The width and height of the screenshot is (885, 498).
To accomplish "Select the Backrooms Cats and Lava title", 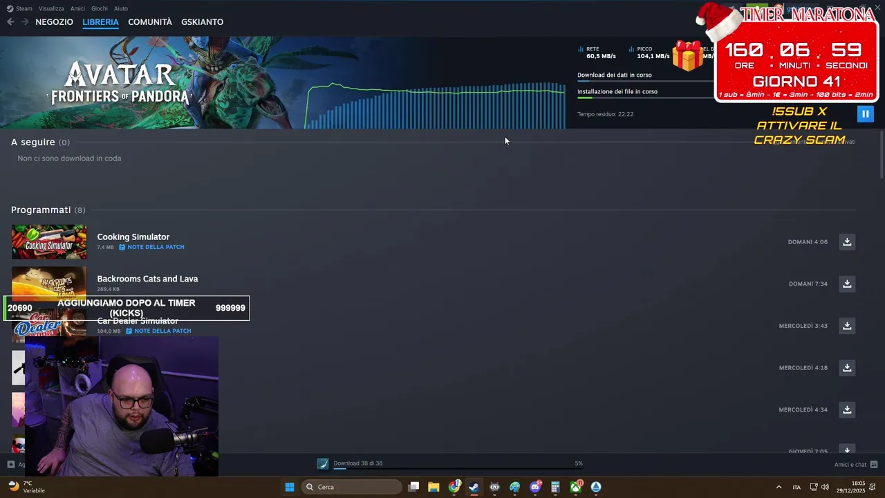I will click(147, 279).
